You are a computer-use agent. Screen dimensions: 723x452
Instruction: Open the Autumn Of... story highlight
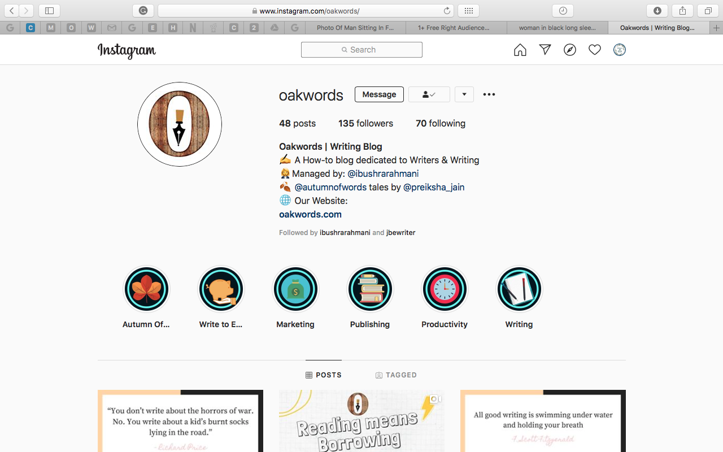(146, 297)
